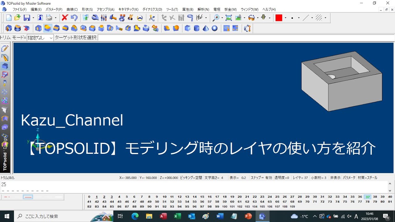Expand the save button dropdown arrow
The image size is (395, 222).
click(33, 18)
